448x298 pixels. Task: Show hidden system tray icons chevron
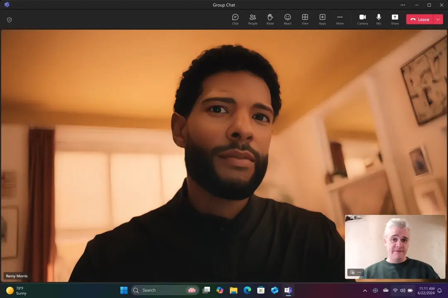(x=365, y=291)
